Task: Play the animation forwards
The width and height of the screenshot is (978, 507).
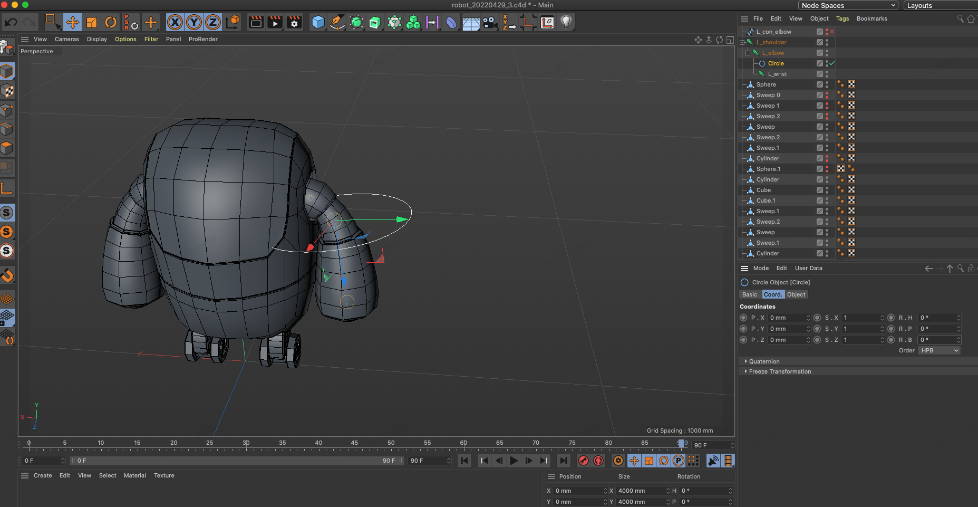Action: 514,461
